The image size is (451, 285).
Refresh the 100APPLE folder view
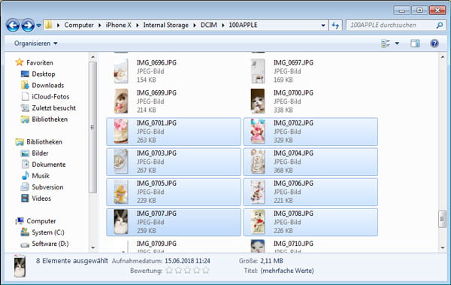(335, 26)
